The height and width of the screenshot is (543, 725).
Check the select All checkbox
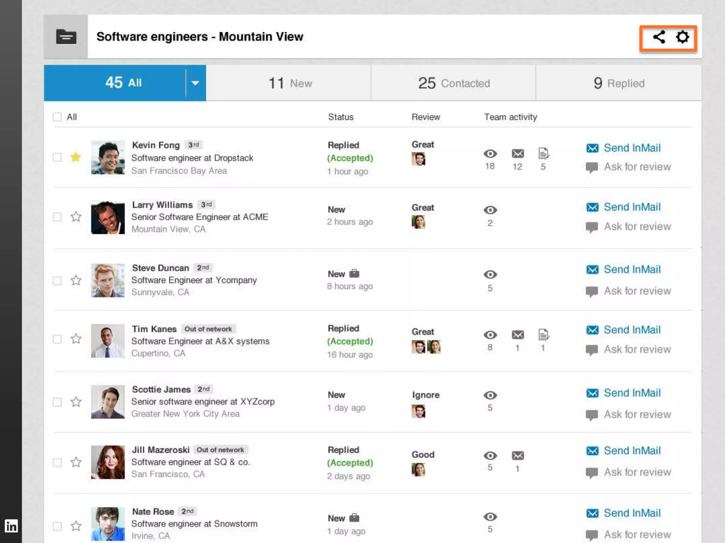tap(57, 117)
